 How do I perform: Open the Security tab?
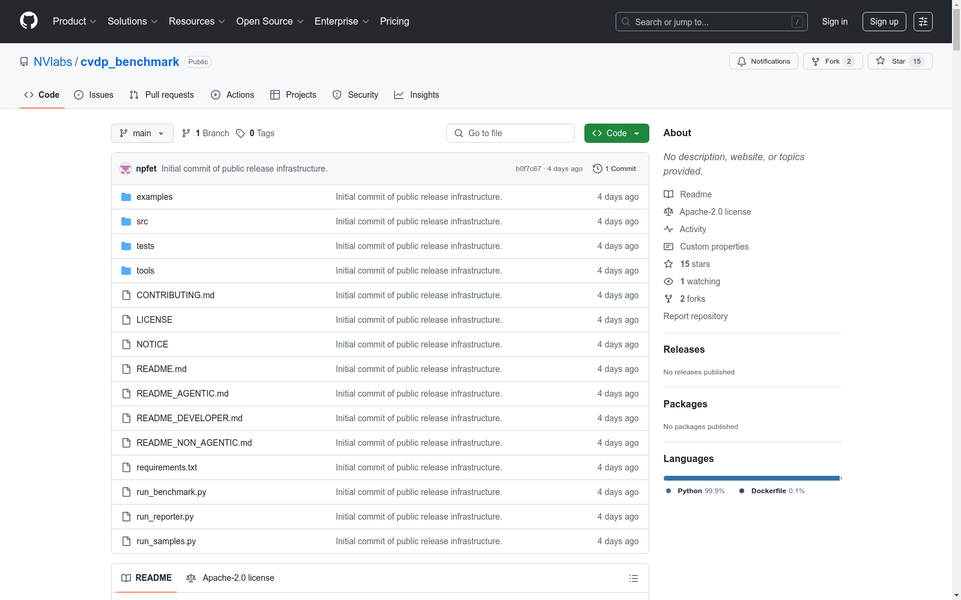pos(356,95)
